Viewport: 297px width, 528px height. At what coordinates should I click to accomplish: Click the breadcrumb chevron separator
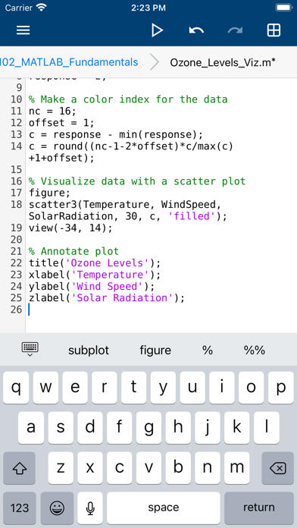point(155,62)
